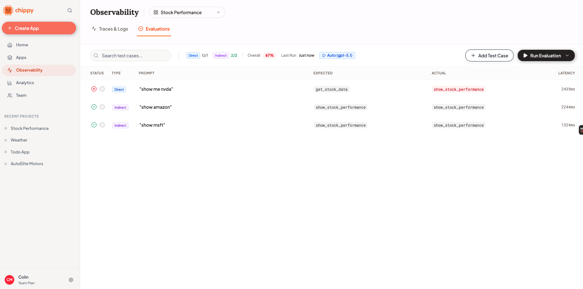Click the "show me nvda" prompt text
The width and height of the screenshot is (583, 289).
[156, 89]
